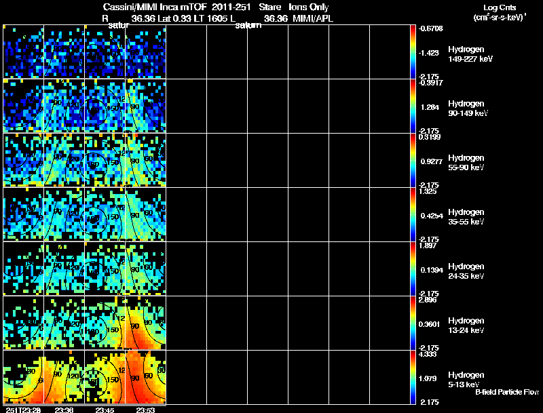Select the Hydrogen 55-90 keV panel at 23:36
The image size is (543, 413).
[x=64, y=160]
